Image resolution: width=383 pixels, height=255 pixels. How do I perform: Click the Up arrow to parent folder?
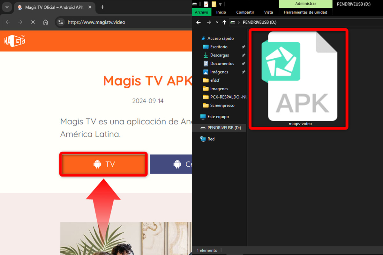[x=224, y=22]
